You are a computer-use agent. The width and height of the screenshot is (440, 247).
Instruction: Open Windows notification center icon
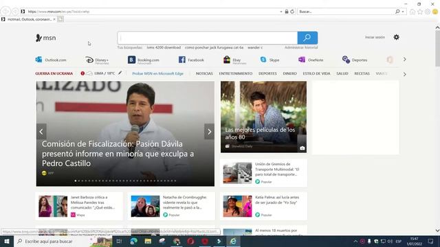pyautogui.click(x=431, y=241)
